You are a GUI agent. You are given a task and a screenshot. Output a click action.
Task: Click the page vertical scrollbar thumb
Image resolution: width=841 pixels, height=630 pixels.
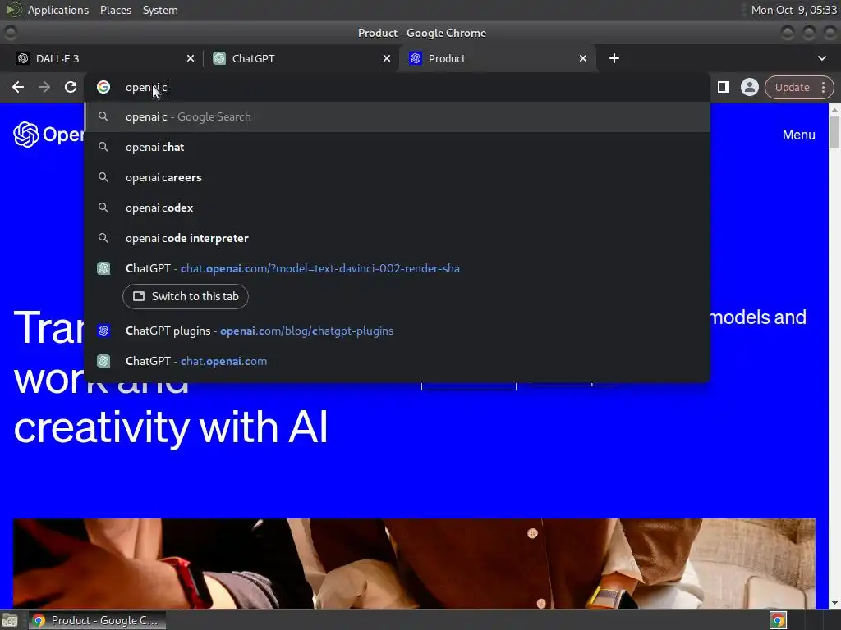[x=834, y=131]
